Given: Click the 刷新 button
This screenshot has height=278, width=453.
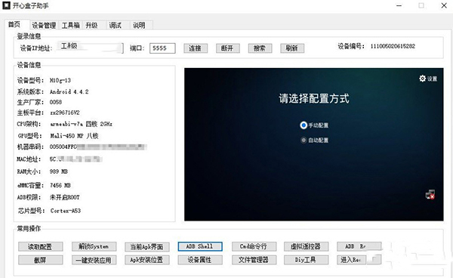Looking at the screenshot, I should point(291,48).
